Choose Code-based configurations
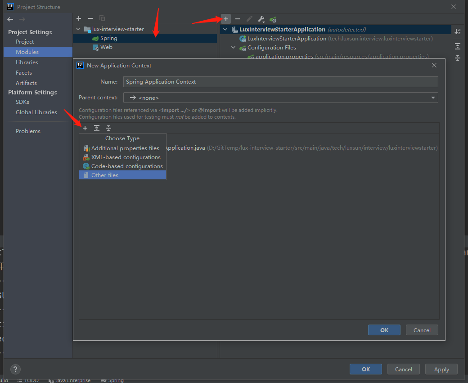 click(122, 166)
